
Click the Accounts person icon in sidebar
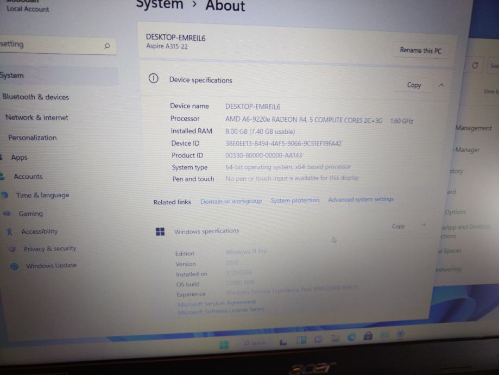[x=2, y=177]
